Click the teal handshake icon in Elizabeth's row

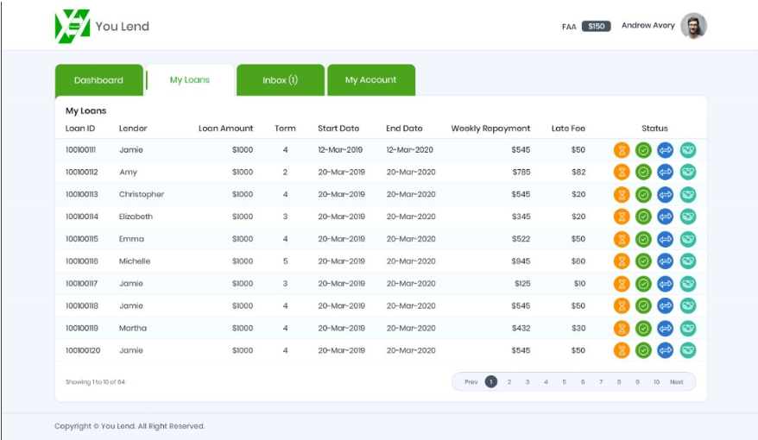[687, 217]
